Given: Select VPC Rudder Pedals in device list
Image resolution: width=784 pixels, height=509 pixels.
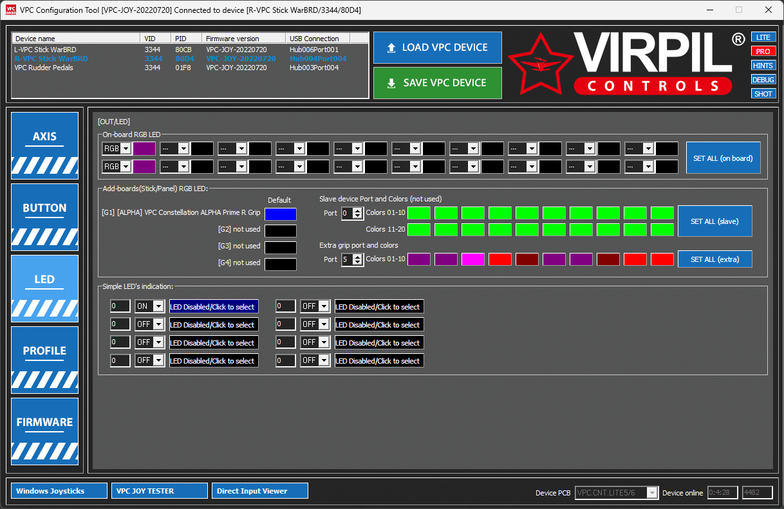Looking at the screenshot, I should tap(44, 68).
